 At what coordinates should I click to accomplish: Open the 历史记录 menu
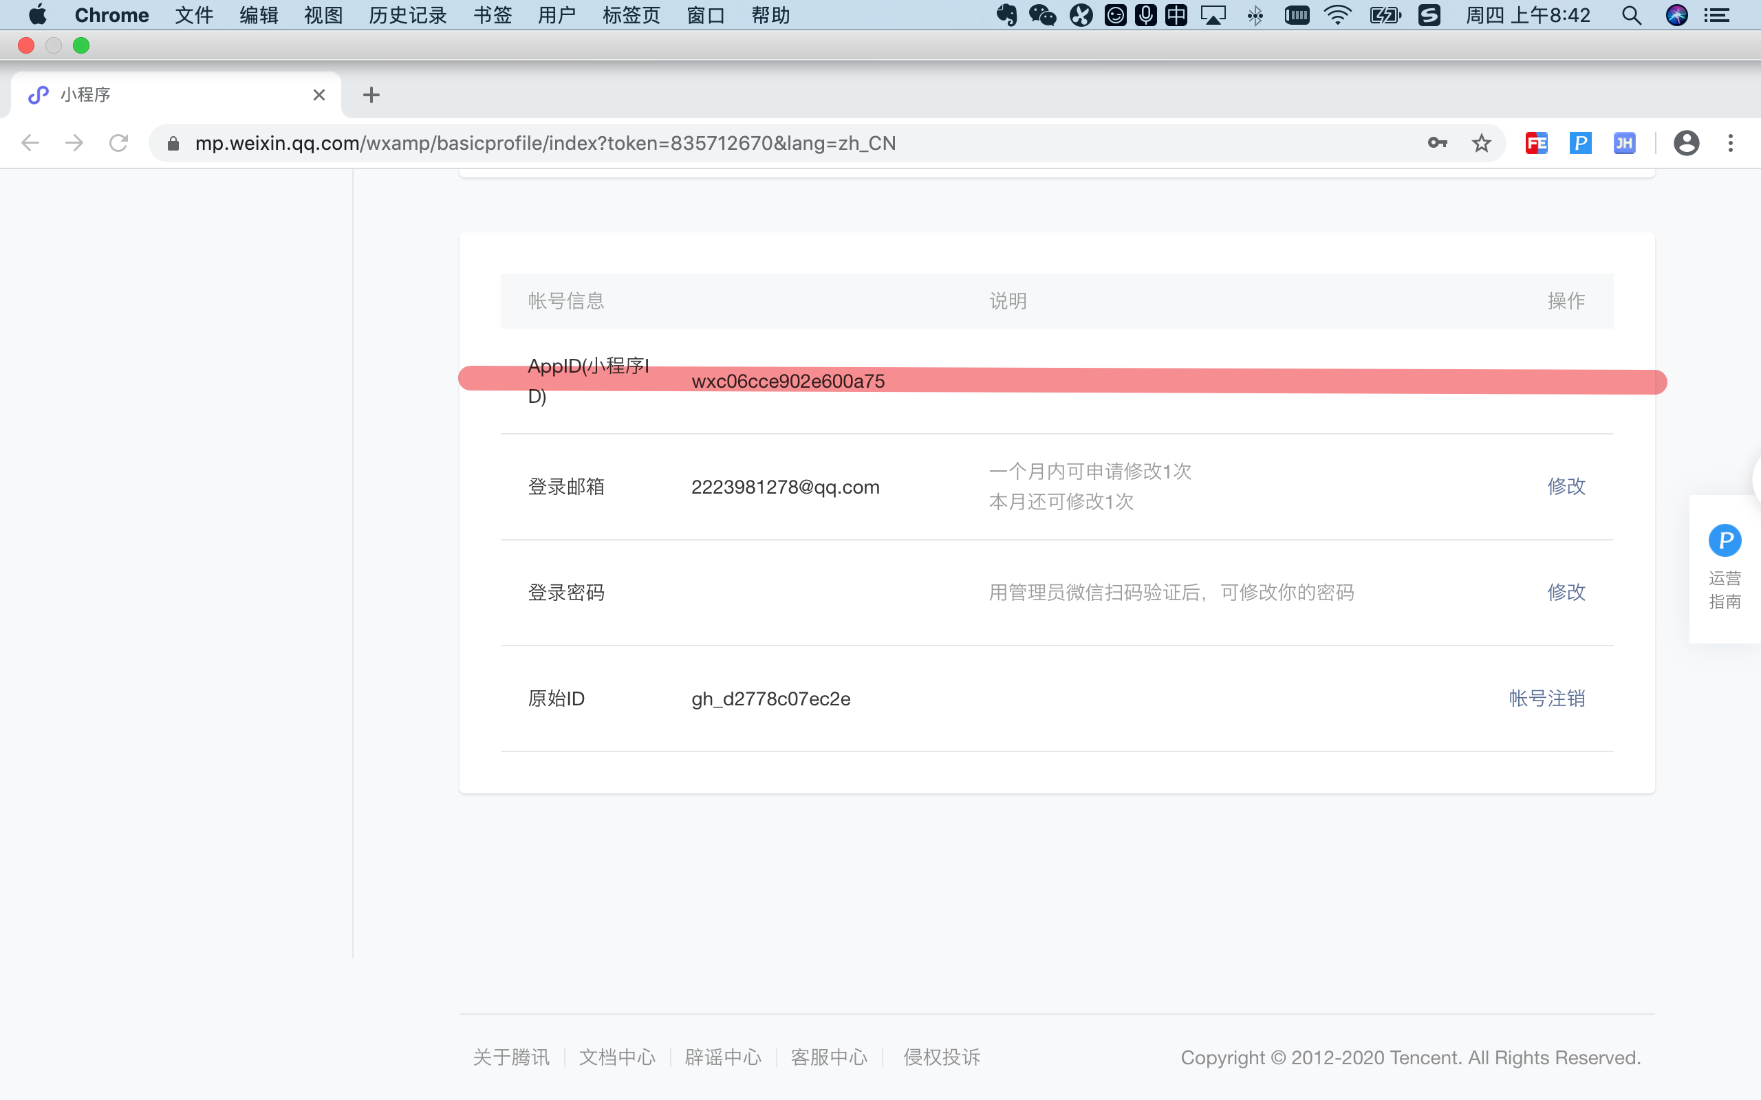pyautogui.click(x=407, y=15)
